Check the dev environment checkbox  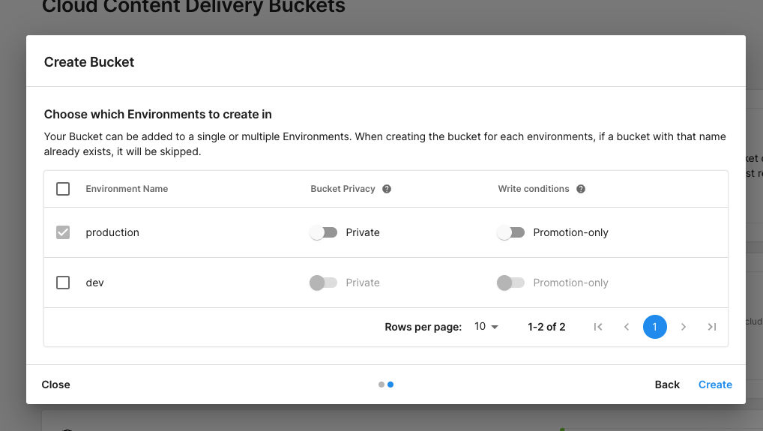click(x=63, y=283)
